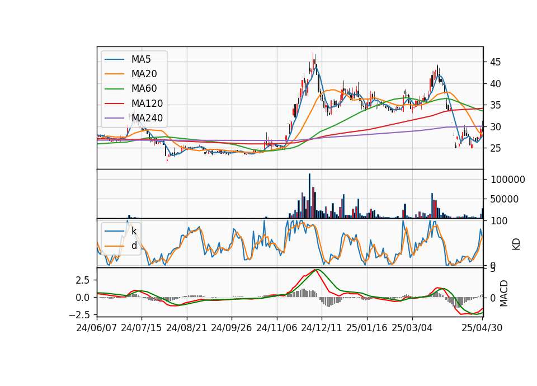Click the 24/09/26 date axis label
Viewport: 537px width, 386px height.
coord(231,328)
